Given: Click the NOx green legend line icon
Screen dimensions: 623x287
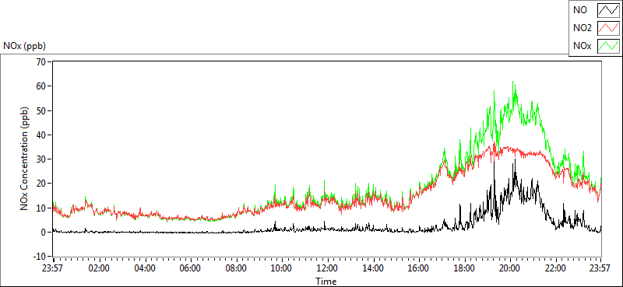Looking at the screenshot, I should click(609, 46).
